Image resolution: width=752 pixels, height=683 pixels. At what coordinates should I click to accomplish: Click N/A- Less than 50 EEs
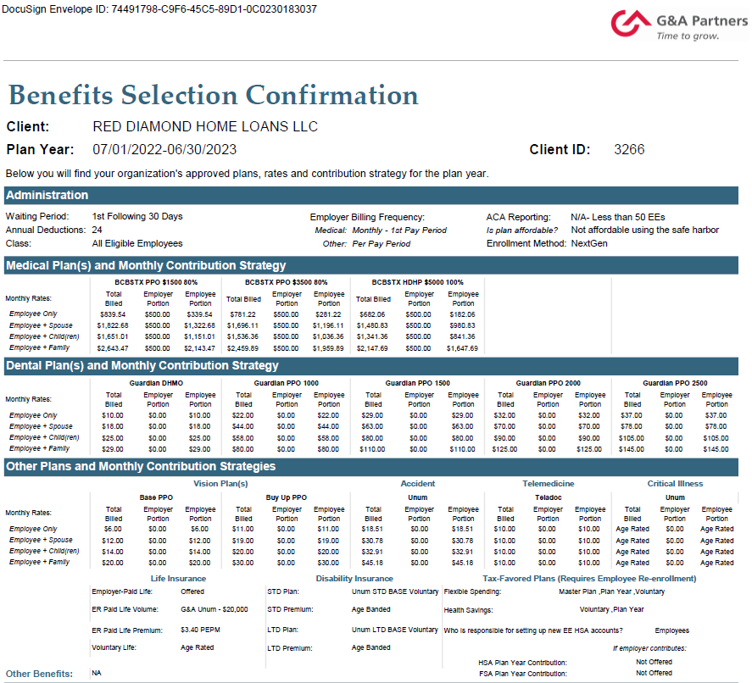pyautogui.click(x=618, y=217)
